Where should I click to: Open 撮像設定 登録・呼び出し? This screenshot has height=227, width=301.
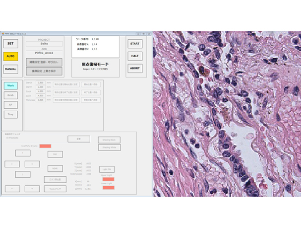44,62
